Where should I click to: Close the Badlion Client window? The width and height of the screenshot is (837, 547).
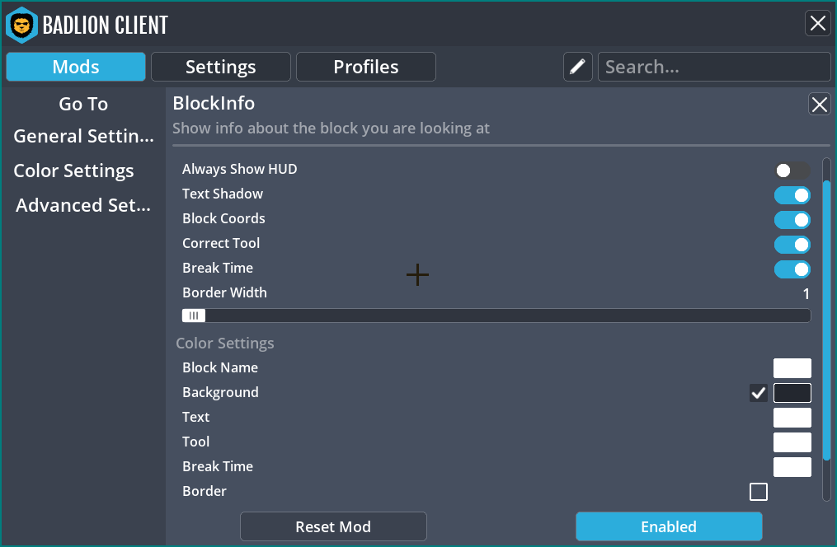pos(818,23)
